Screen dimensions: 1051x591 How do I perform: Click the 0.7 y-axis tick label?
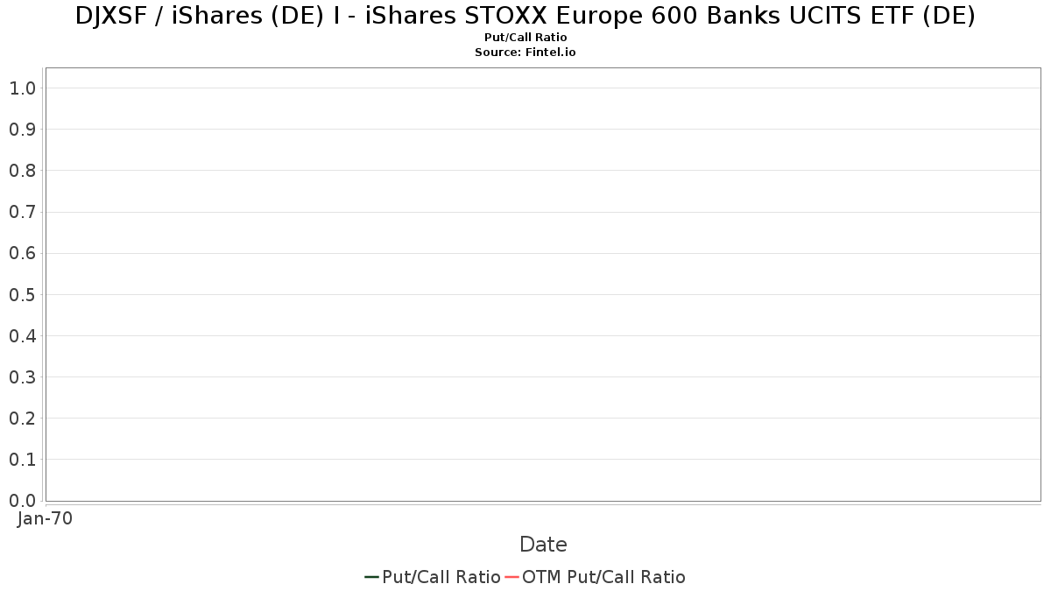tap(22, 212)
